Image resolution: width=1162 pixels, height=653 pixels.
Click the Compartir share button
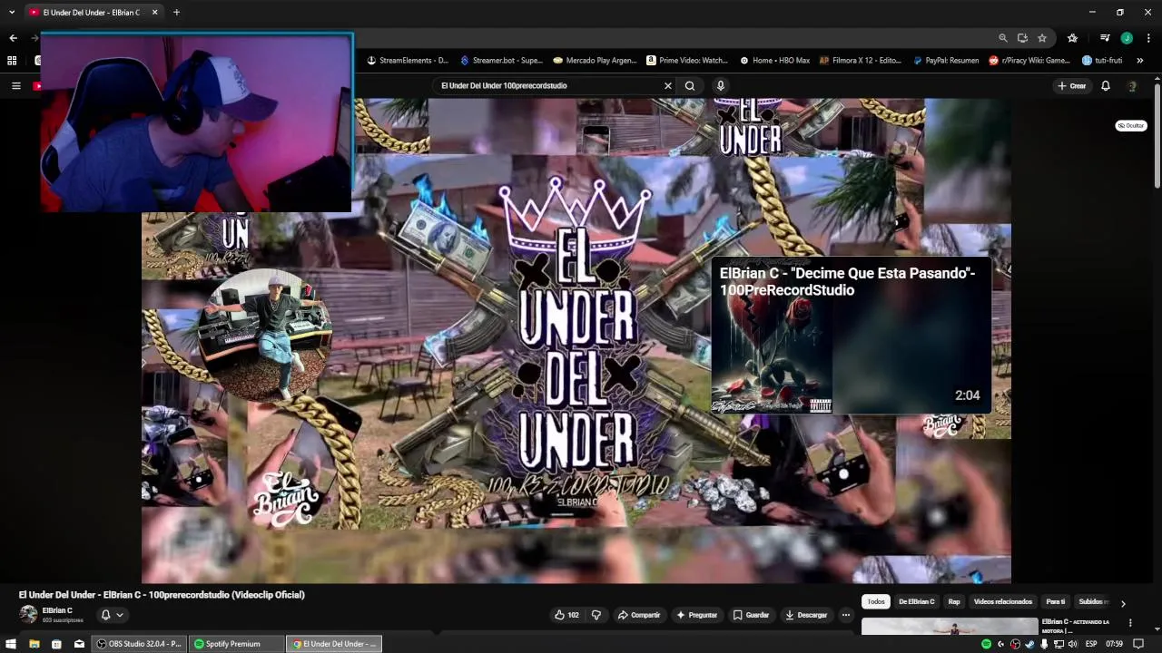pos(639,615)
